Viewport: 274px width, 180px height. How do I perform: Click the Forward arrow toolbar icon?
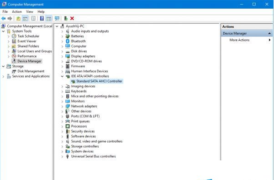(10, 18)
